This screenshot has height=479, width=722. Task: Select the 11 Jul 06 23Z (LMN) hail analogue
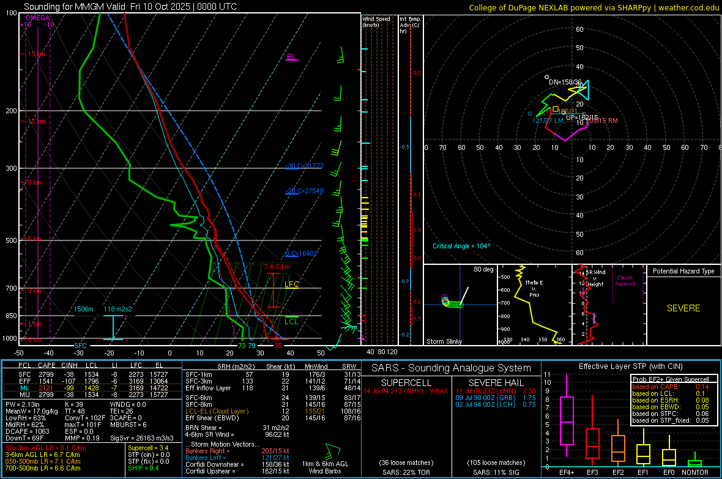pos(496,391)
